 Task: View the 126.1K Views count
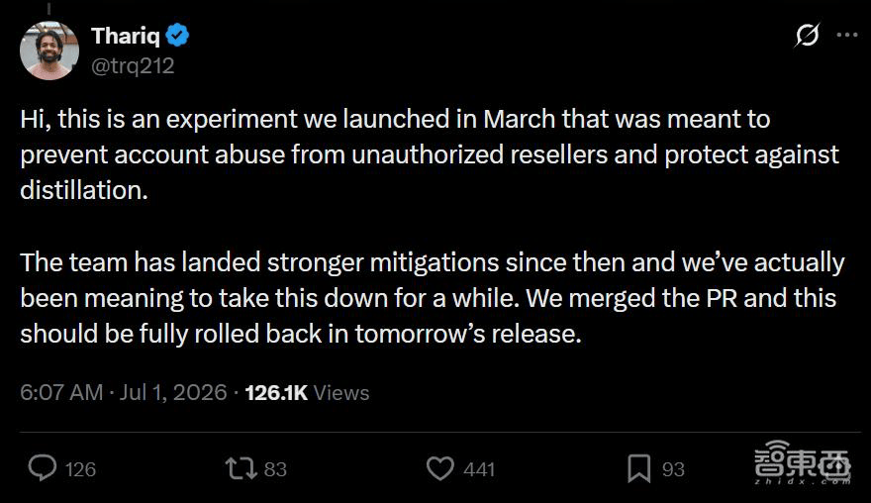coord(307,393)
